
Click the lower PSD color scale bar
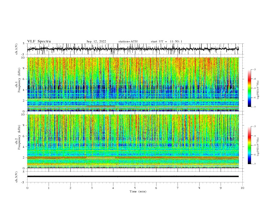249,145
